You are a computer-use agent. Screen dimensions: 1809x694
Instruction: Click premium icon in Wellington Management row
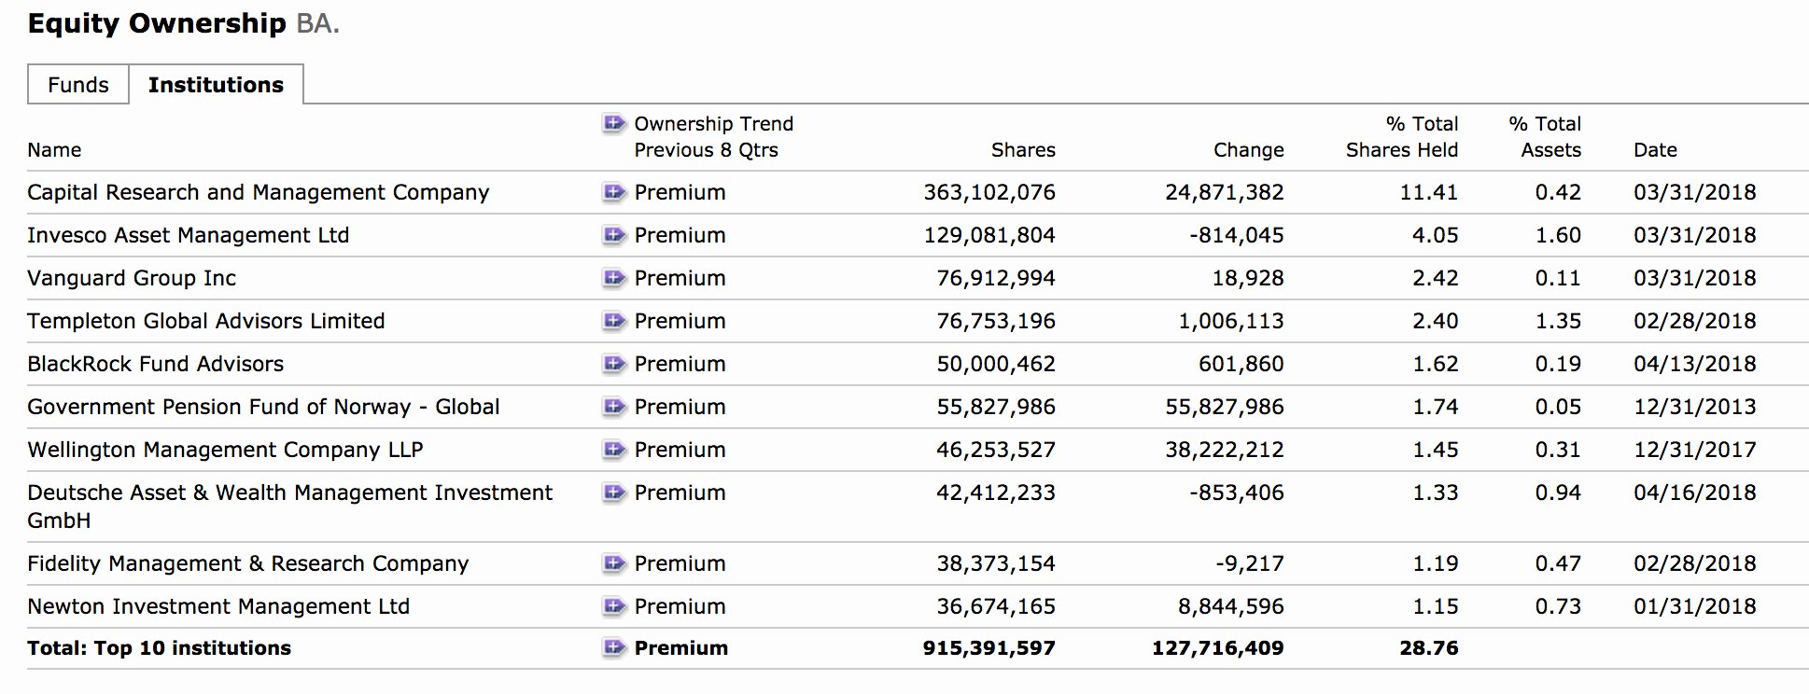click(x=613, y=450)
